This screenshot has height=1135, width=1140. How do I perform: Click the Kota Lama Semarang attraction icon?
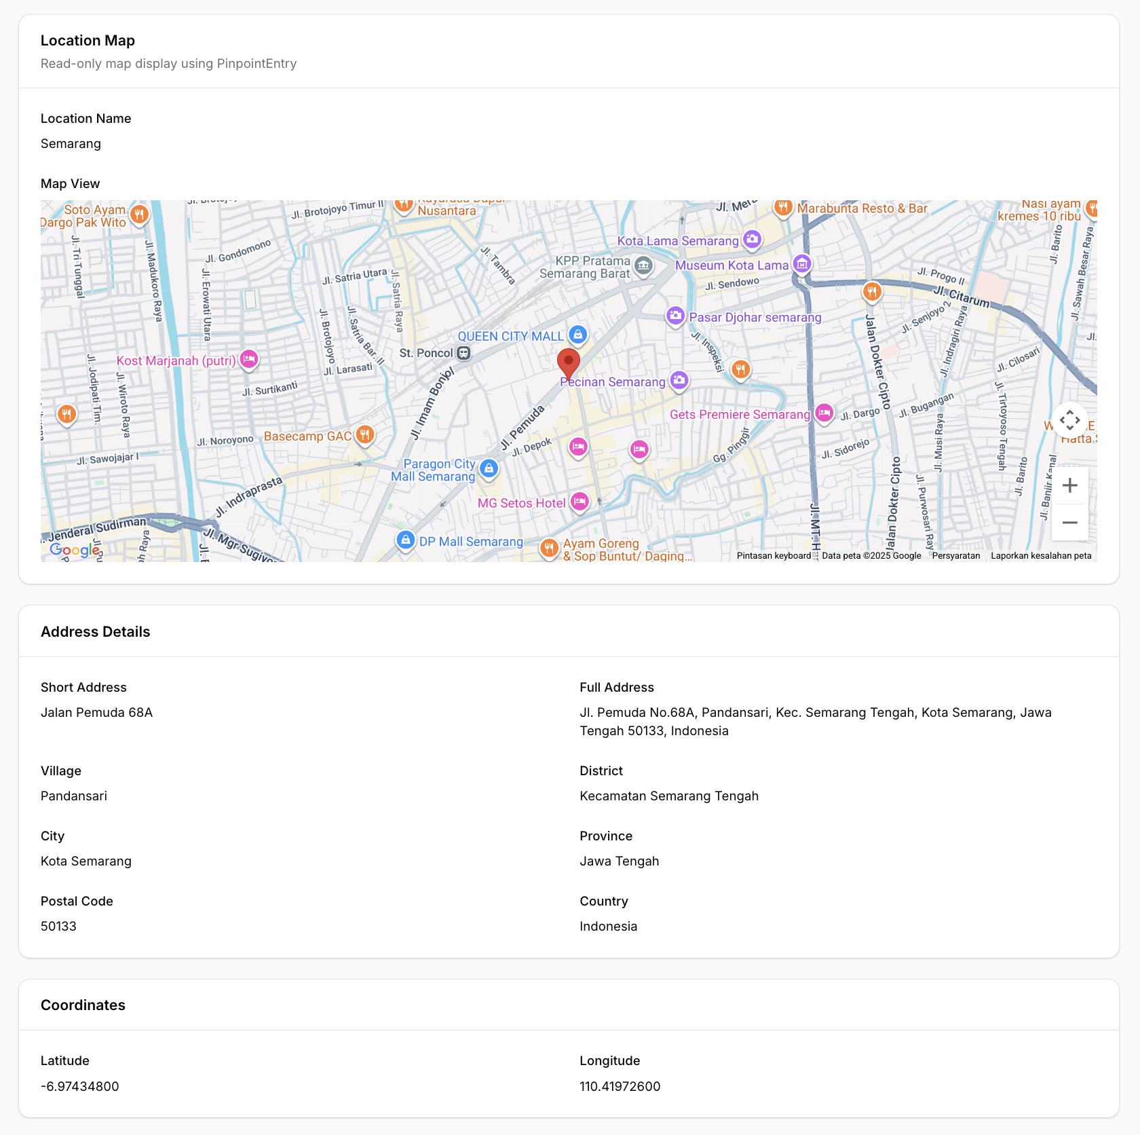click(752, 239)
